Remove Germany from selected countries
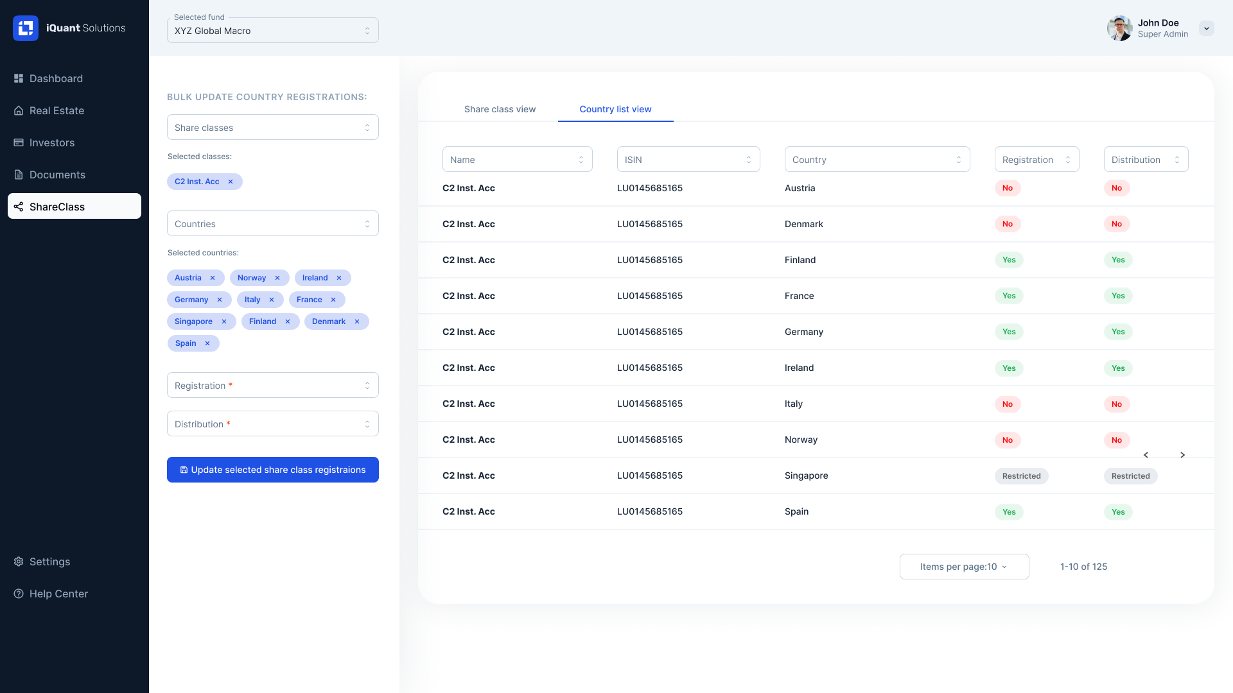 220,300
